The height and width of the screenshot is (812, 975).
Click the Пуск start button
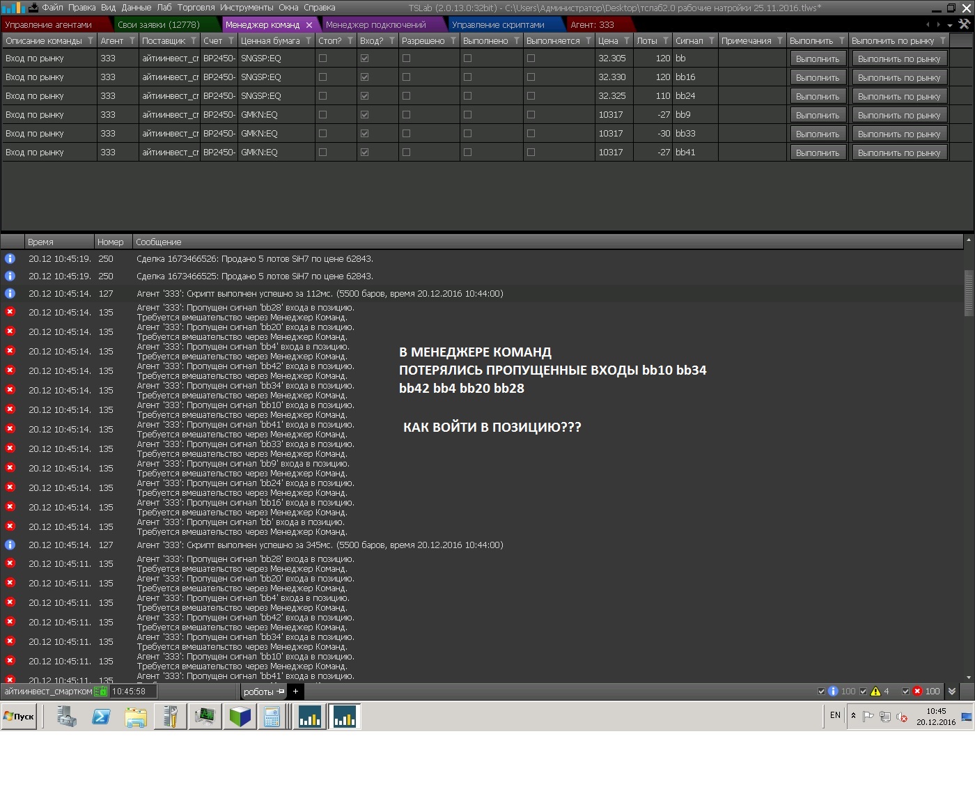tap(19, 717)
